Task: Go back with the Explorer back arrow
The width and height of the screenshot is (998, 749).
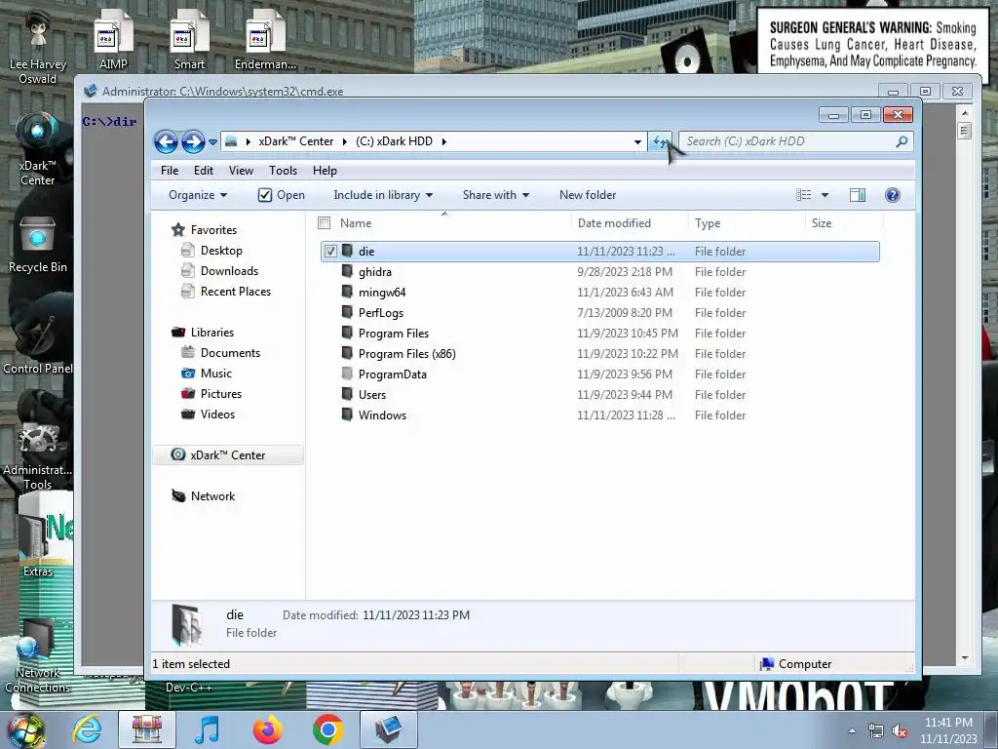Action: click(x=166, y=141)
